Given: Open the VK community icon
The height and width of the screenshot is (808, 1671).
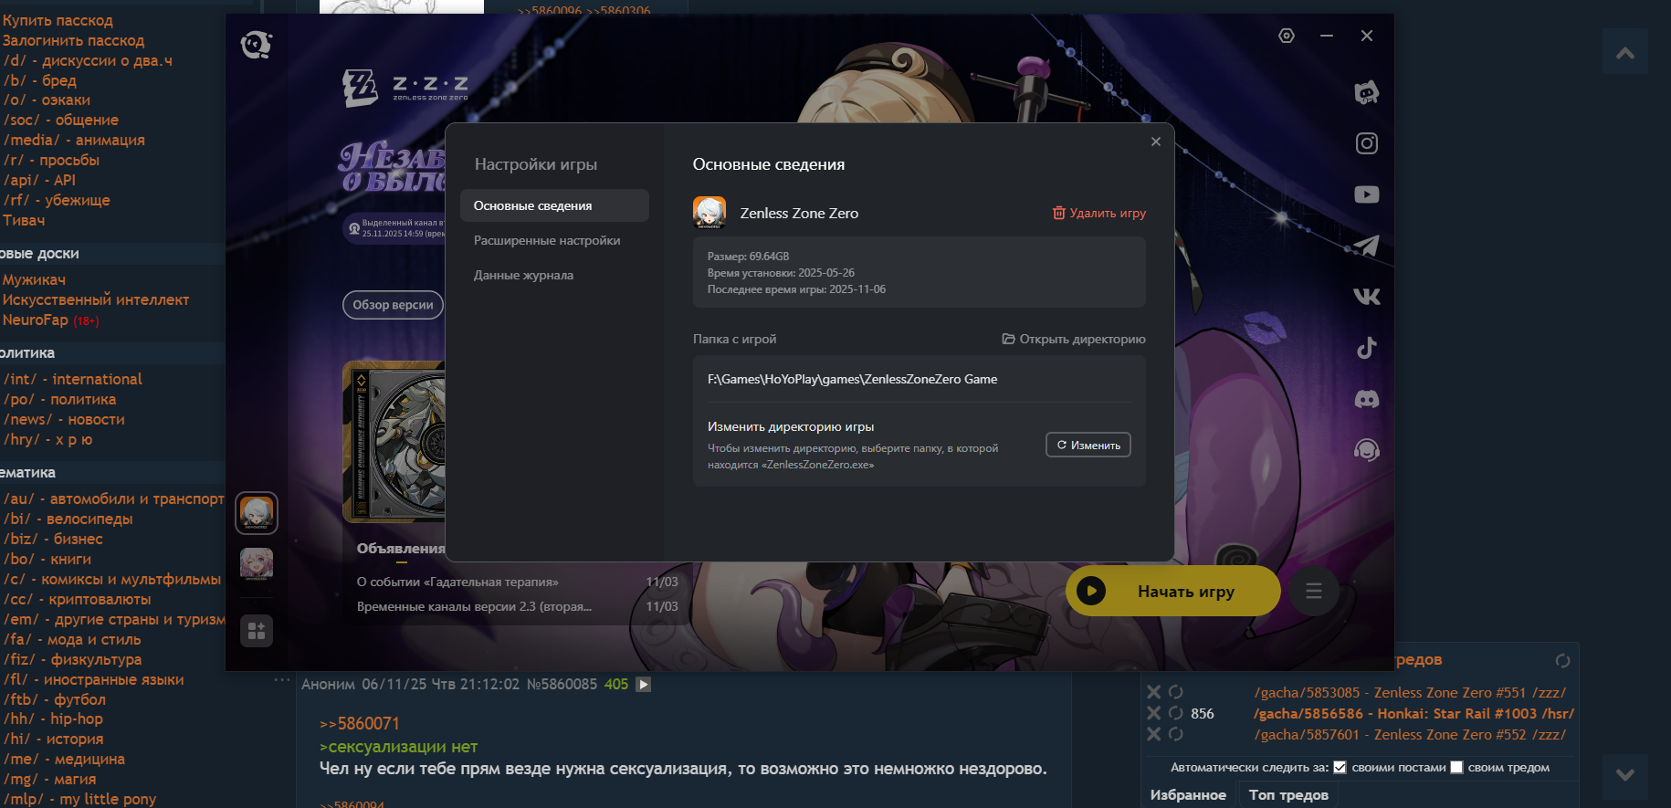Looking at the screenshot, I should tap(1367, 297).
